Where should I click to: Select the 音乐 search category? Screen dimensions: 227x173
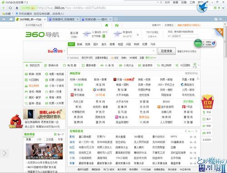click(104, 44)
